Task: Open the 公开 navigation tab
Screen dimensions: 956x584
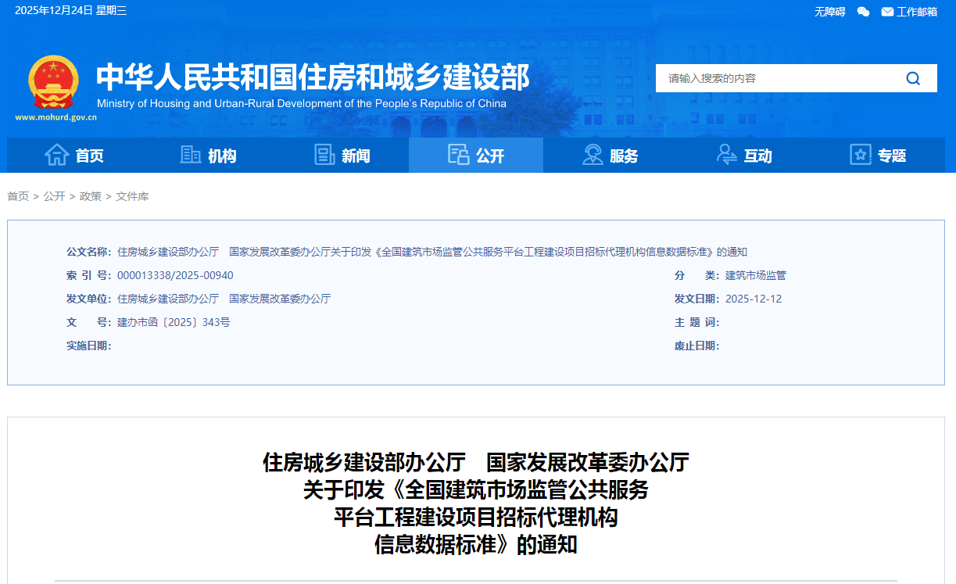Action: (x=476, y=156)
